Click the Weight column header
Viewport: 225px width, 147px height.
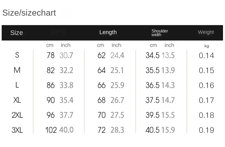[206, 32]
